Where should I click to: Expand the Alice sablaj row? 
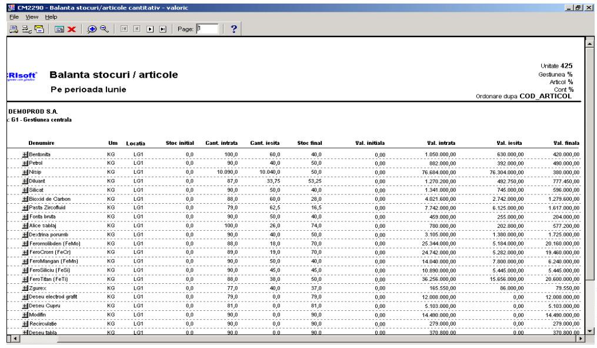point(25,226)
